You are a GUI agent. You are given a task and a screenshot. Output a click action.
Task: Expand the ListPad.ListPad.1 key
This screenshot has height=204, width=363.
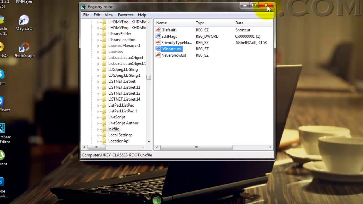98,111
